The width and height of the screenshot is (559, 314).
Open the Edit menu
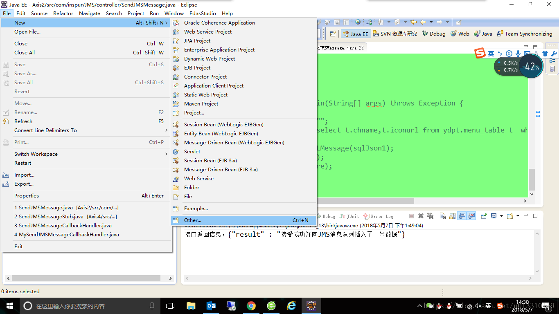coord(21,13)
